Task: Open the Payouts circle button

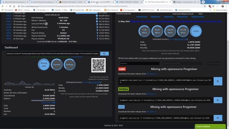Action: (57, 64)
